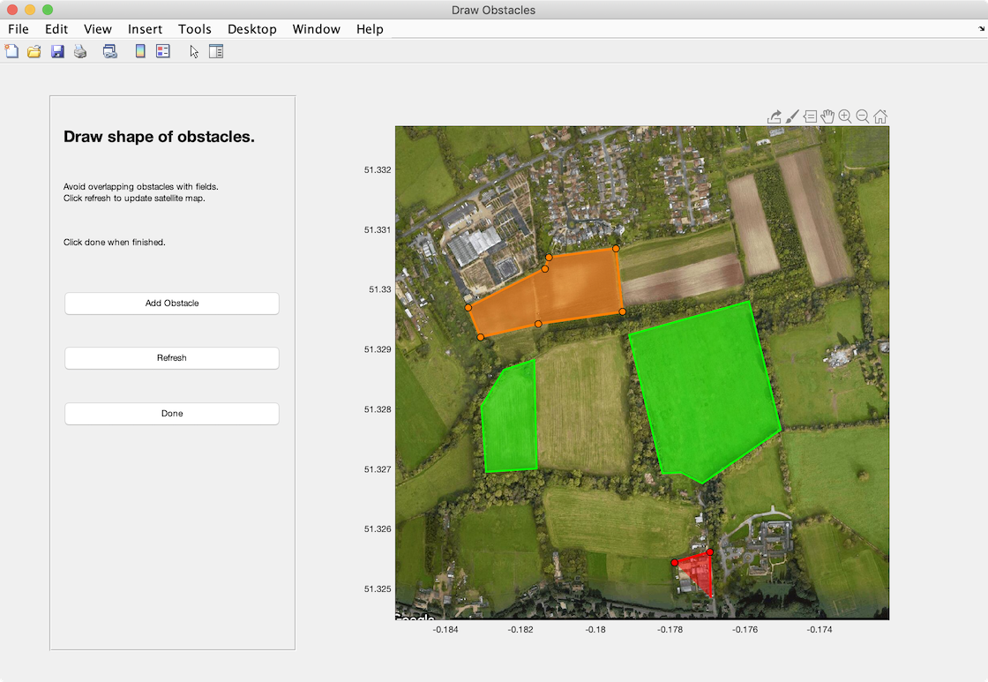
Task: Click the Add Obstacle button
Action: pyautogui.click(x=172, y=304)
